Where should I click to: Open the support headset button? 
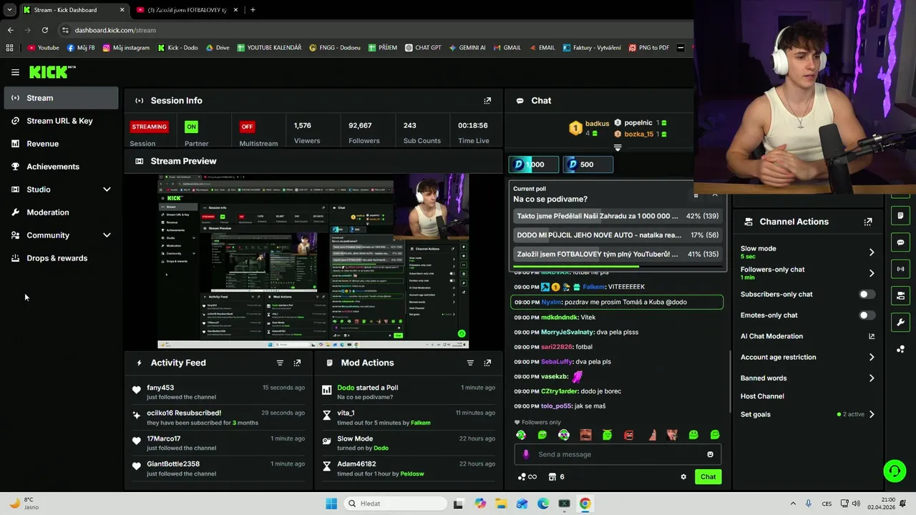pyautogui.click(x=895, y=471)
